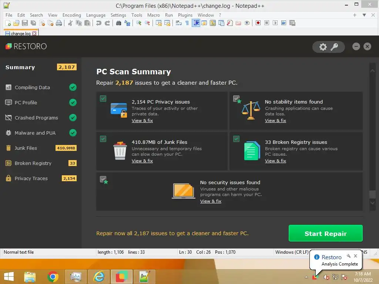Viewport: 379px width, 284px height.
Task: Toggle the stability items checkbox
Action: click(236, 98)
